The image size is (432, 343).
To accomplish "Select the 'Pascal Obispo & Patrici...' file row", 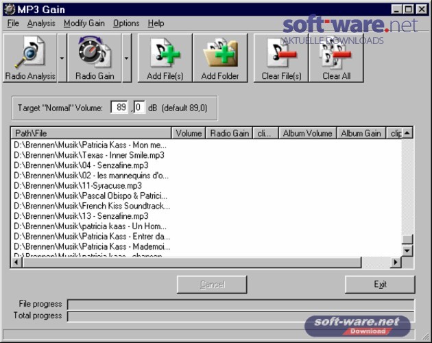I will 91,196.
